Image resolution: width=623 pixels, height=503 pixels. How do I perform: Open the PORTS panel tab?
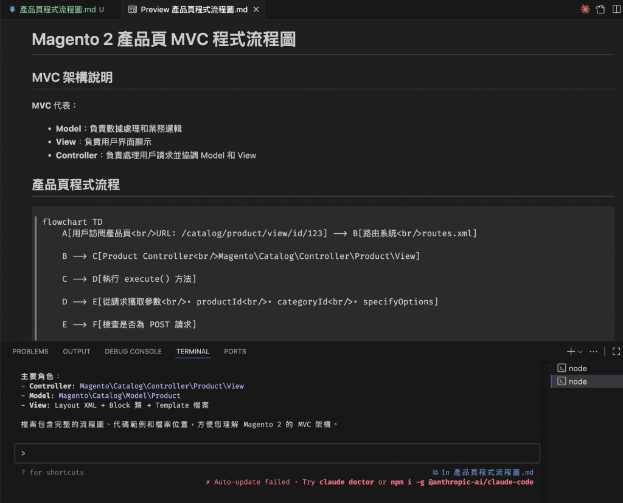pos(235,352)
